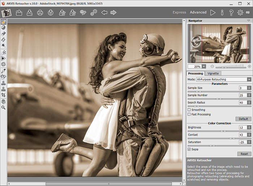Collapse the Navigator panel
Image resolution: width=253 pixels, height=186 pixels.
pyautogui.click(x=249, y=21)
